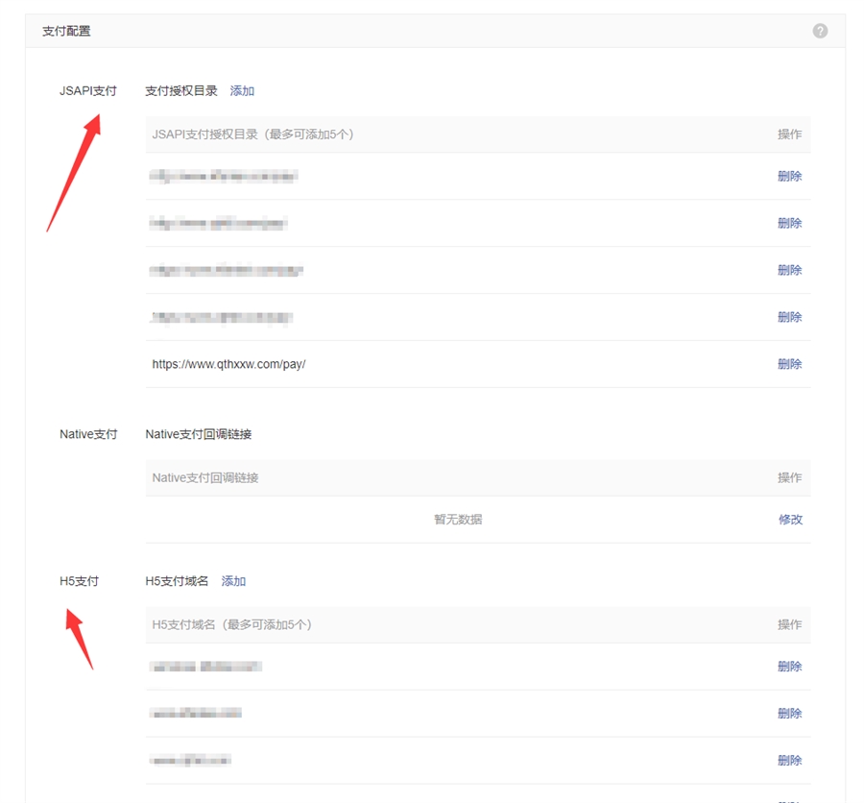Screen dimensions: 864x803
Task: Click the 支付配置 panel title
Action: click(66, 32)
